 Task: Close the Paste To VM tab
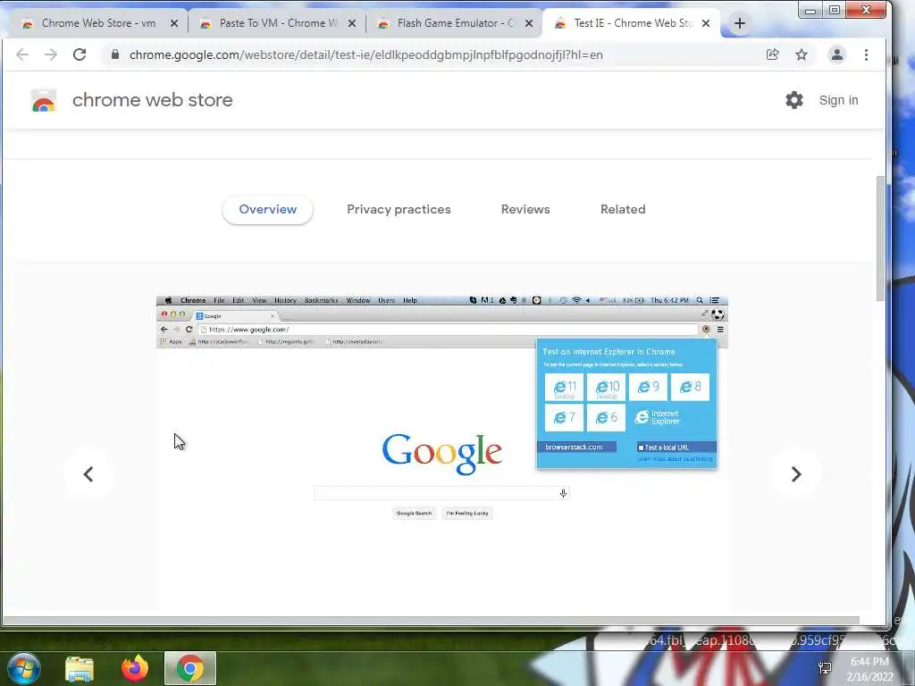coord(352,23)
